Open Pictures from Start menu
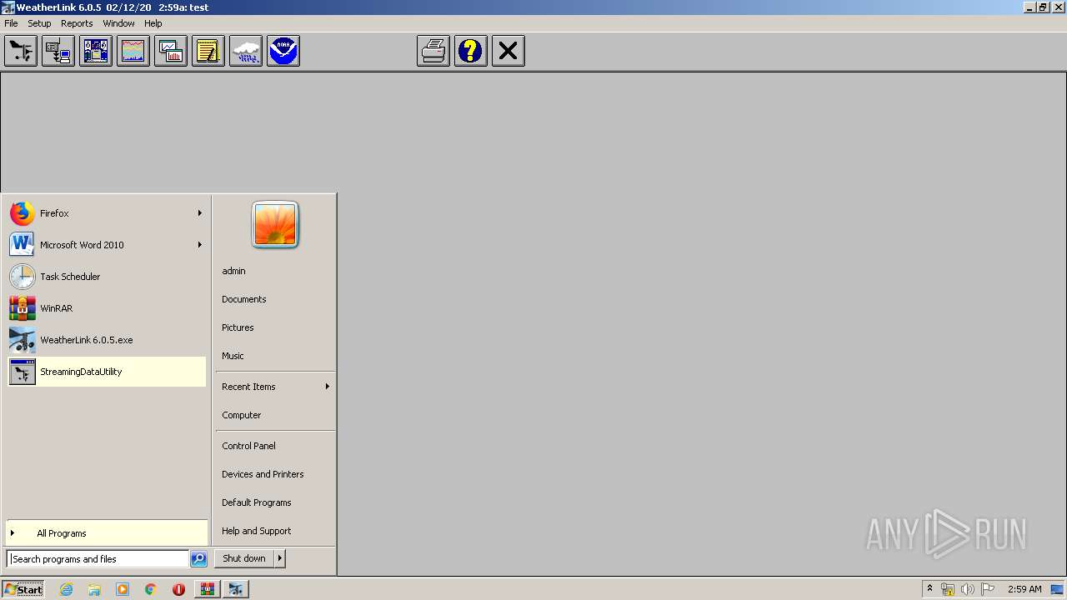 (238, 327)
